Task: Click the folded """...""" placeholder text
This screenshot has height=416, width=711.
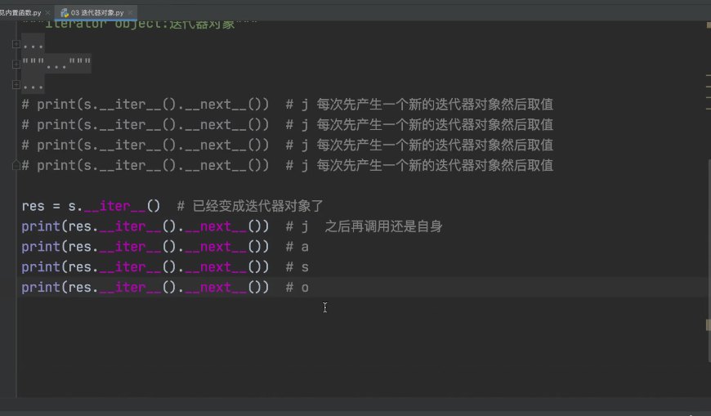Action: click(56, 64)
